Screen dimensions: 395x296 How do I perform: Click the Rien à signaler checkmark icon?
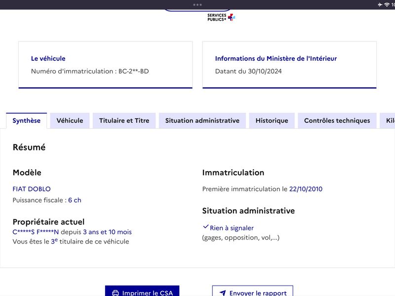coord(205,226)
